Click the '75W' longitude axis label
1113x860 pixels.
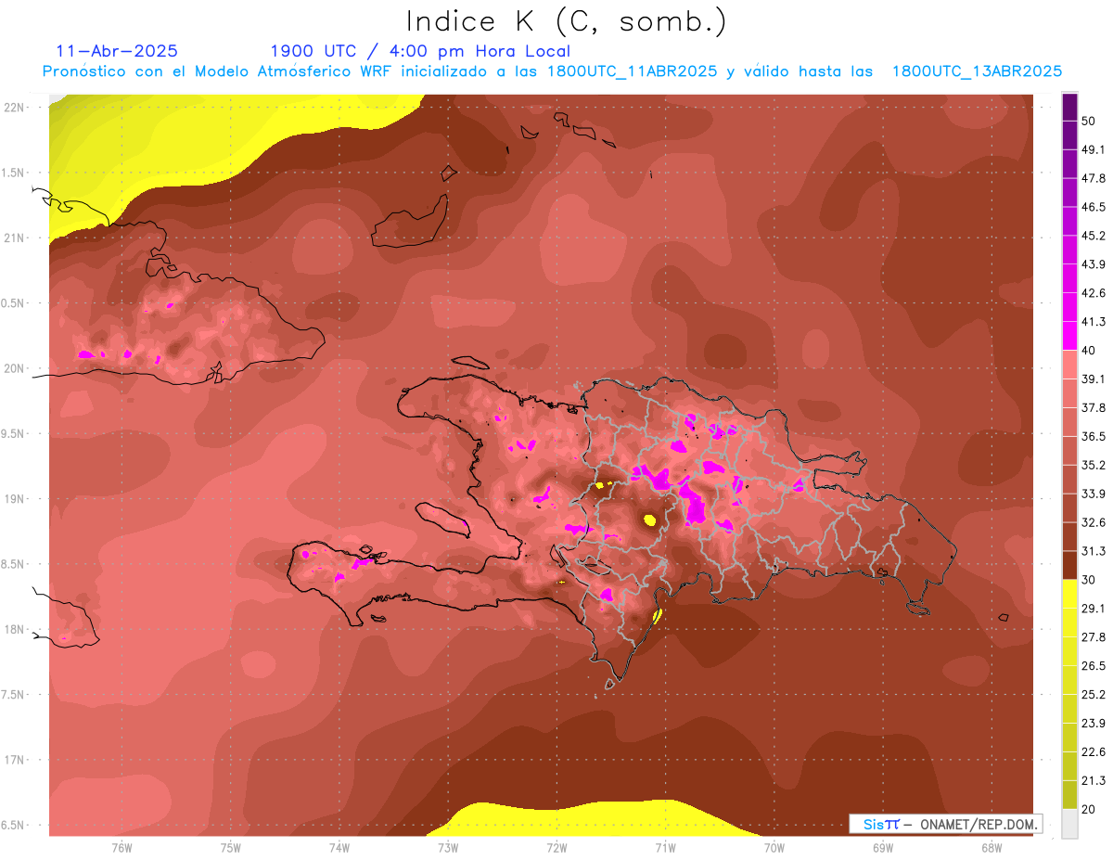click(x=231, y=848)
